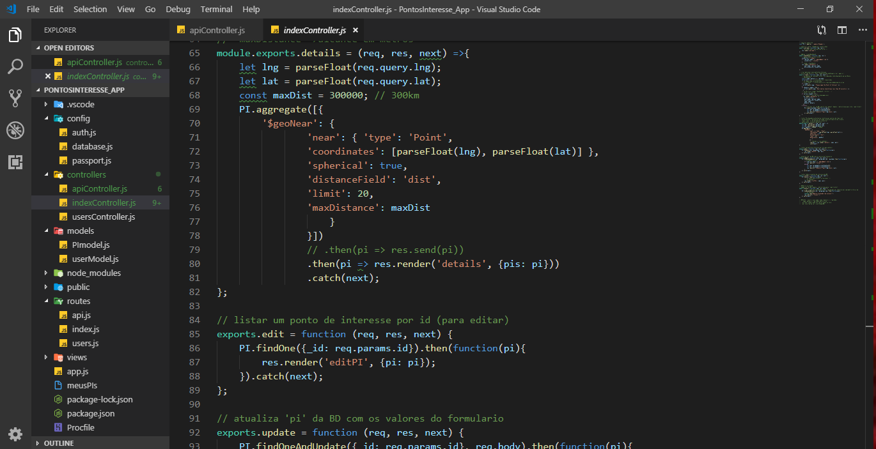
Task: Open the Run and Debug view
Action: point(15,130)
